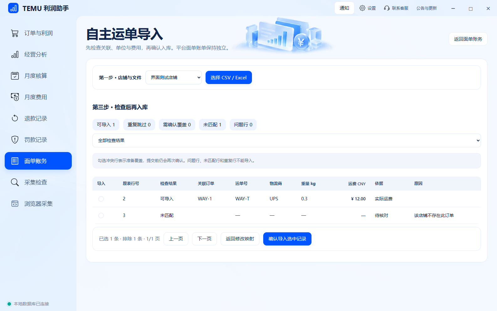Minimize the application window
Screen dimensions: 497x311
pos(453,8)
